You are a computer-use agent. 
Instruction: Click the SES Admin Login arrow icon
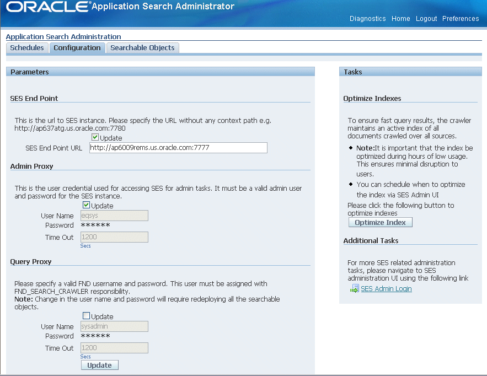tap(355, 289)
